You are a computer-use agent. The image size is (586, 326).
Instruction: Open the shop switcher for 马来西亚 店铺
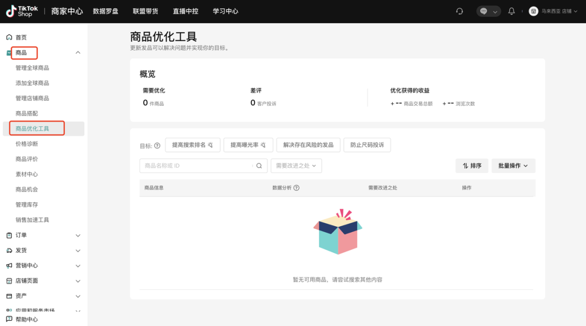tap(552, 11)
